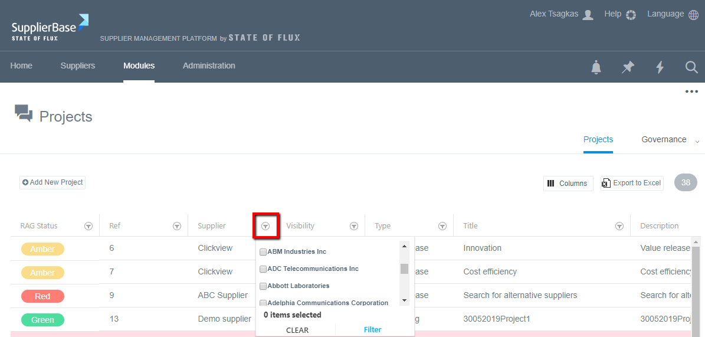Click the search magnifier icon
Viewport: 705px width, 337px height.
click(x=691, y=67)
